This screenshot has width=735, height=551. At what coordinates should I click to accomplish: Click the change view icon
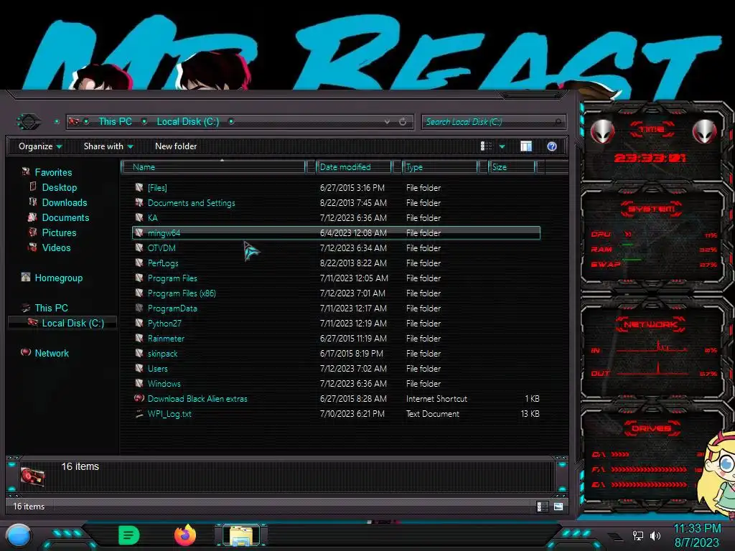[x=486, y=146]
